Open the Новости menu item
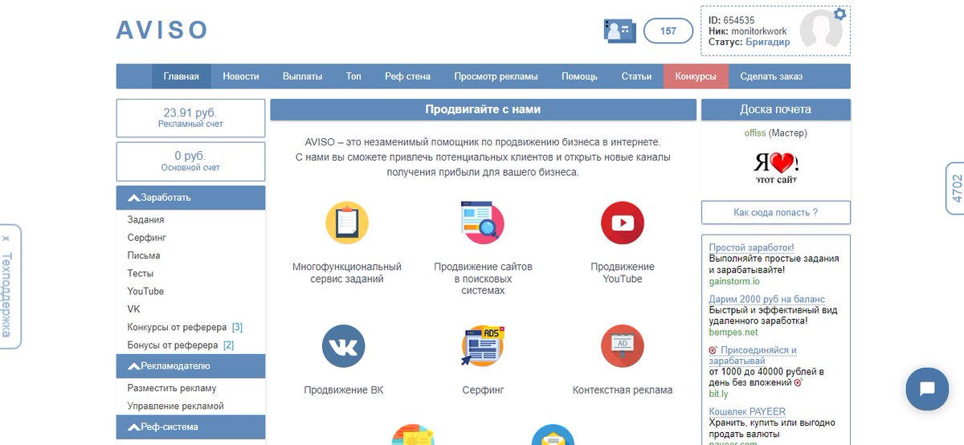 pyautogui.click(x=241, y=76)
